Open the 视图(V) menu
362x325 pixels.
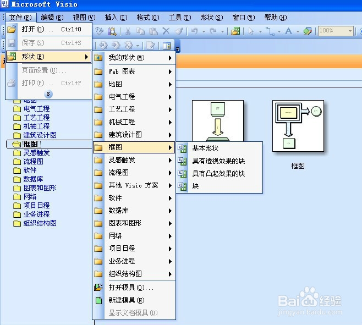point(84,18)
